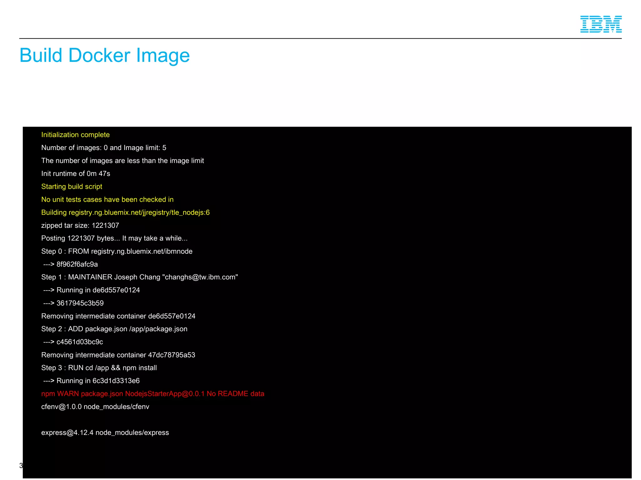Select the 'Initialization complete' line
This screenshot has width=641, height=480.
pyautogui.click(x=75, y=135)
